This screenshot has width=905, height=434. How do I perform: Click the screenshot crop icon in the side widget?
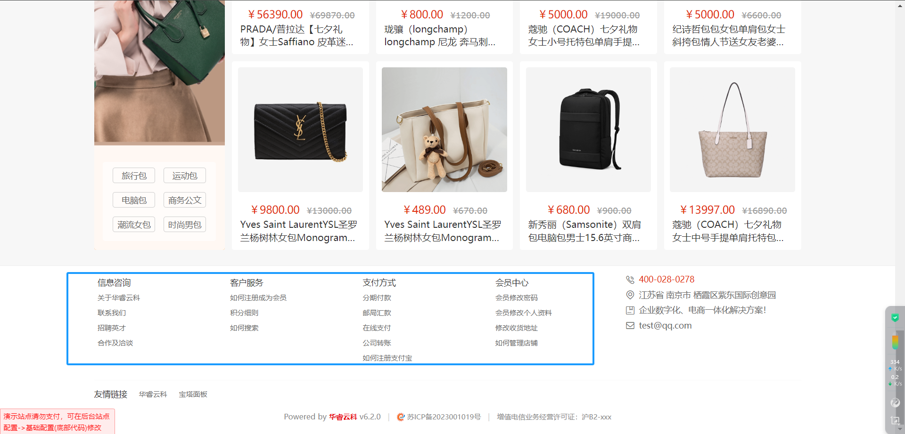point(895,420)
